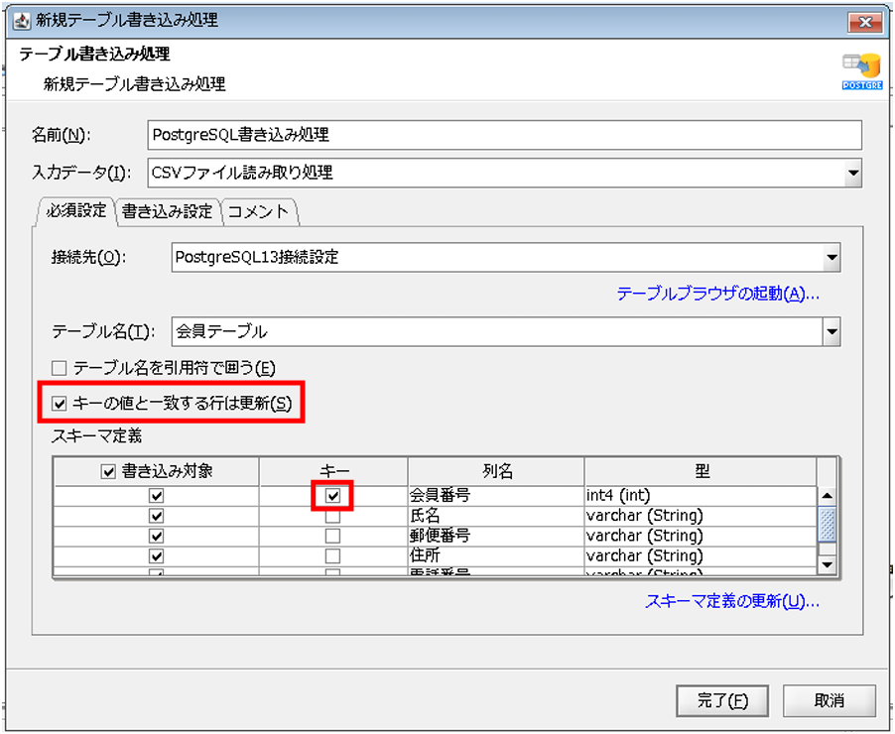Open the テーブル名 combo box dropdown

831,331
